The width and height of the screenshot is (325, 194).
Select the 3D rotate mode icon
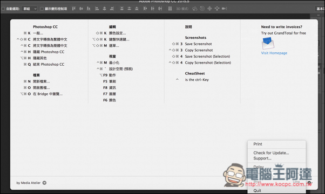pos(195,9)
